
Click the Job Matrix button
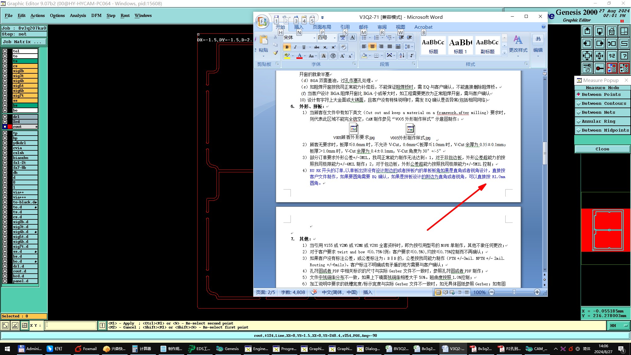[x=24, y=42]
